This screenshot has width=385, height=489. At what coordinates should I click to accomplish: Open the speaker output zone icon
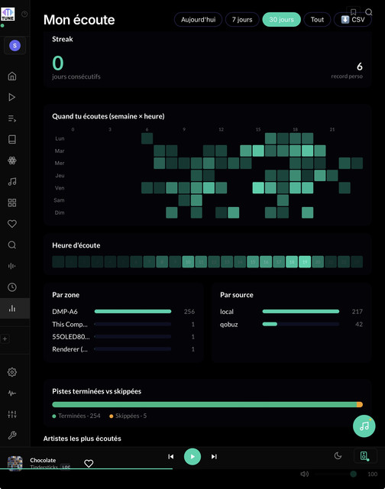tap(364, 456)
